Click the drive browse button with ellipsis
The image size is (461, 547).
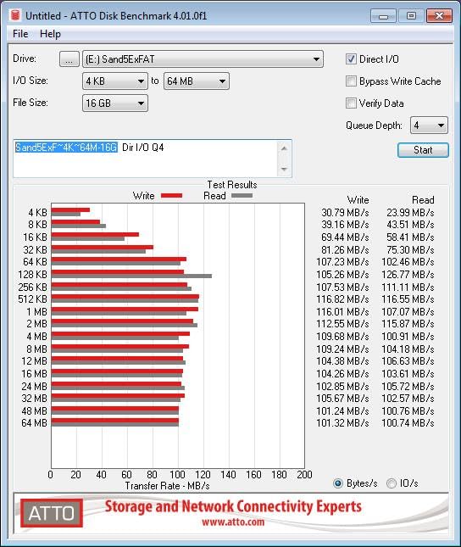(x=69, y=59)
